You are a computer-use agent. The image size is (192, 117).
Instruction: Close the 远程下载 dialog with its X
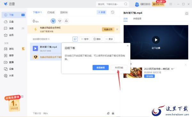click(128, 46)
